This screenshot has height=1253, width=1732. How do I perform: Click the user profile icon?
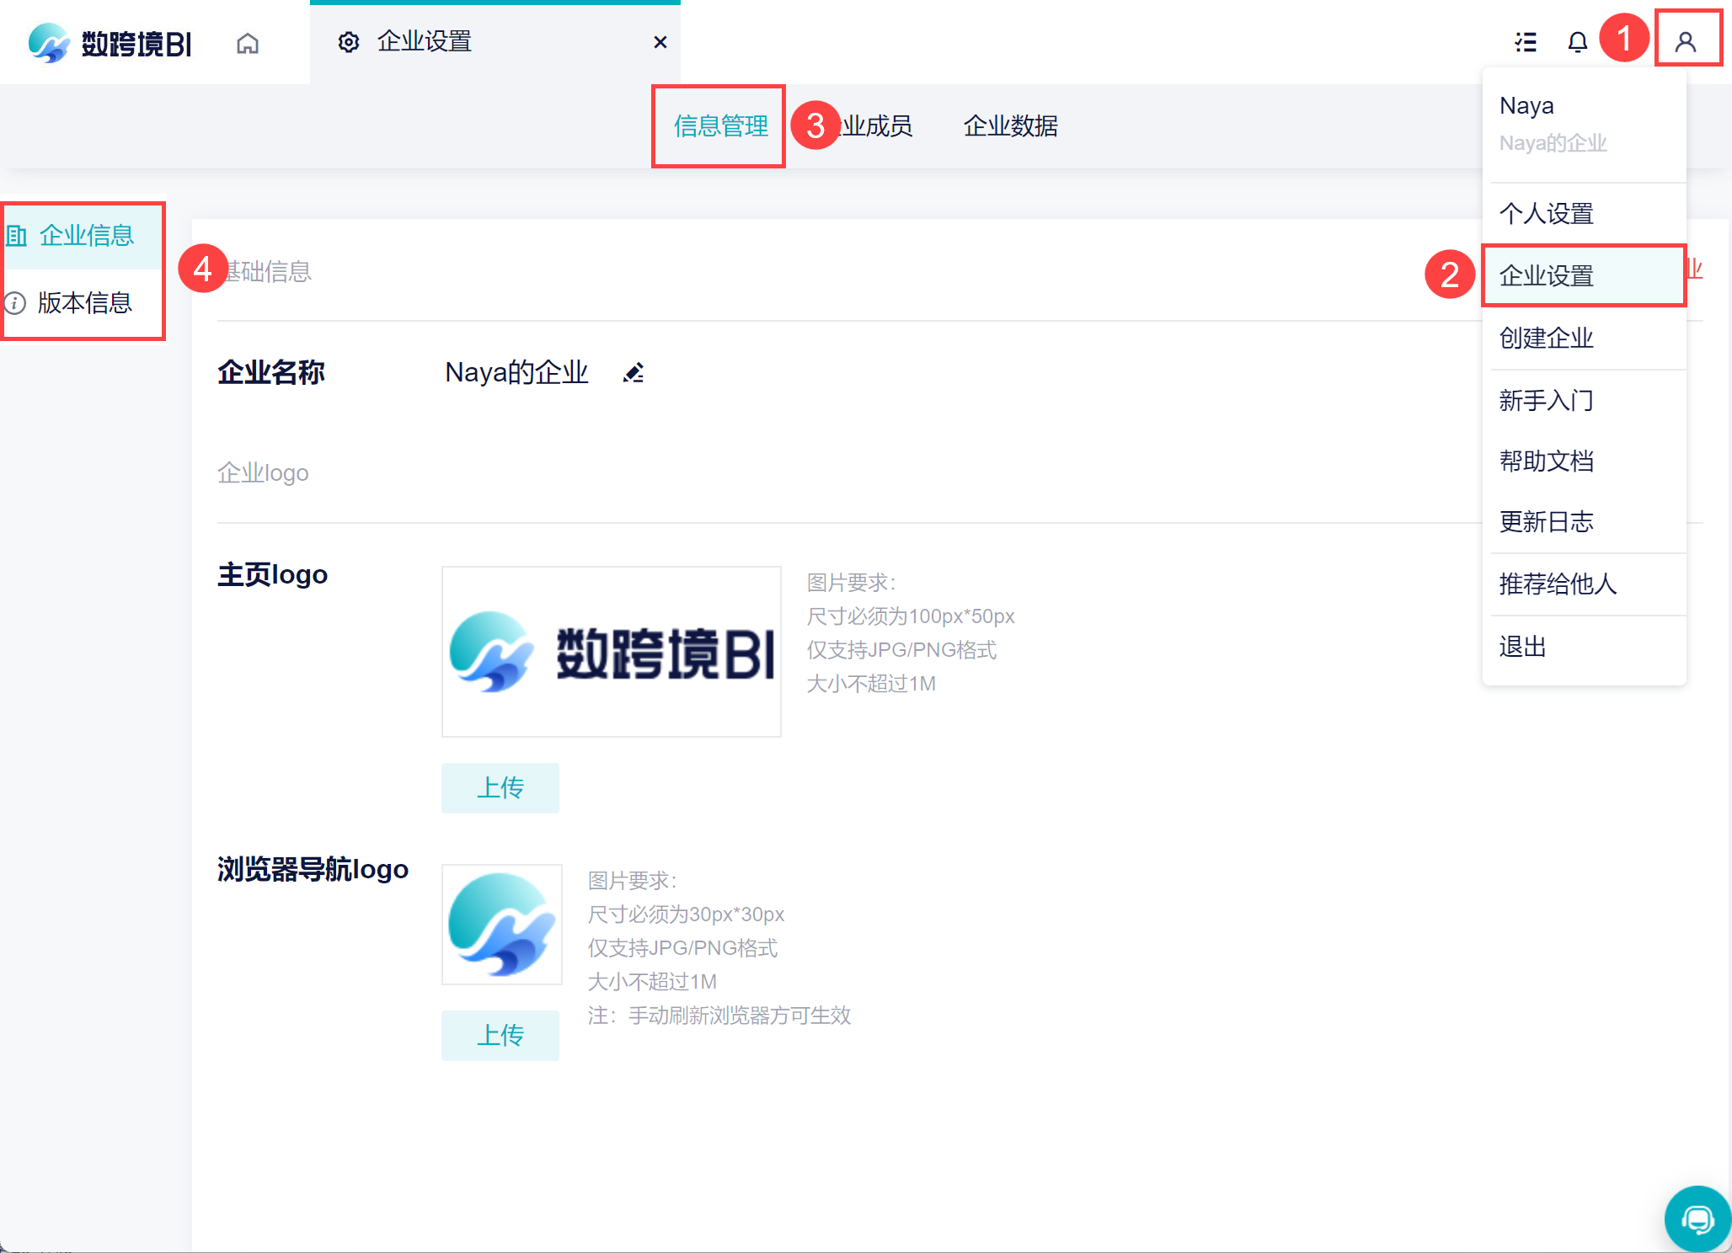pos(1686,42)
